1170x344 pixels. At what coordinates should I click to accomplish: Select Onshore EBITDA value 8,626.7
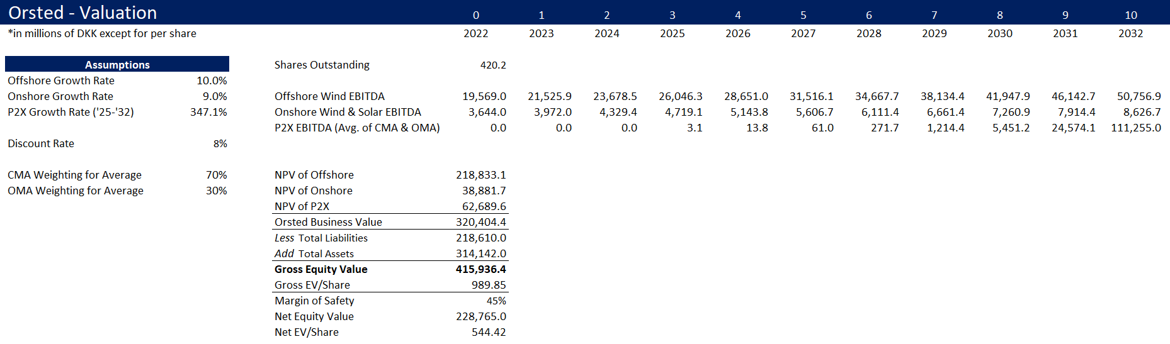[1142, 112]
